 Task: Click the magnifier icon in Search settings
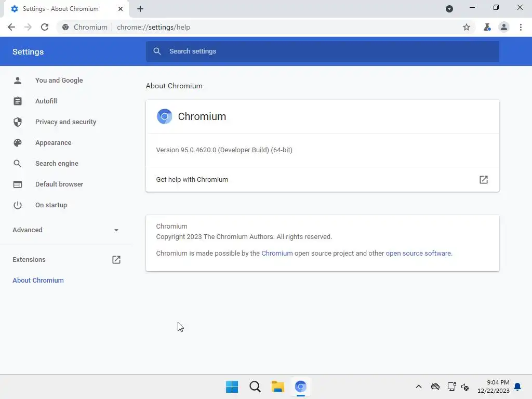click(157, 51)
